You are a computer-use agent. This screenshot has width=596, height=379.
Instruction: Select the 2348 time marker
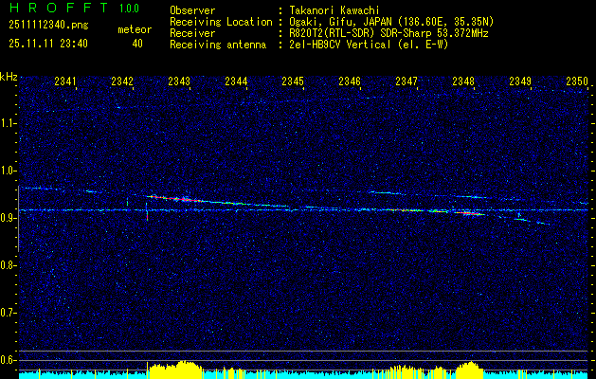coord(463,82)
